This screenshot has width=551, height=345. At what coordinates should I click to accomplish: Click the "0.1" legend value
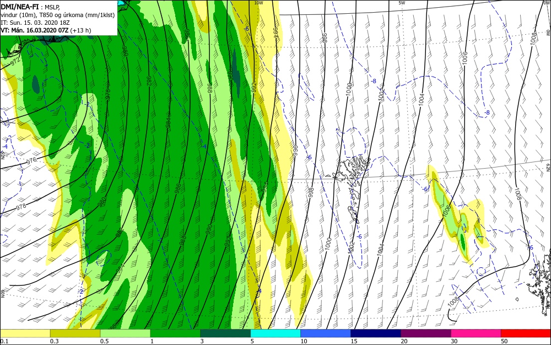click(x=4, y=341)
